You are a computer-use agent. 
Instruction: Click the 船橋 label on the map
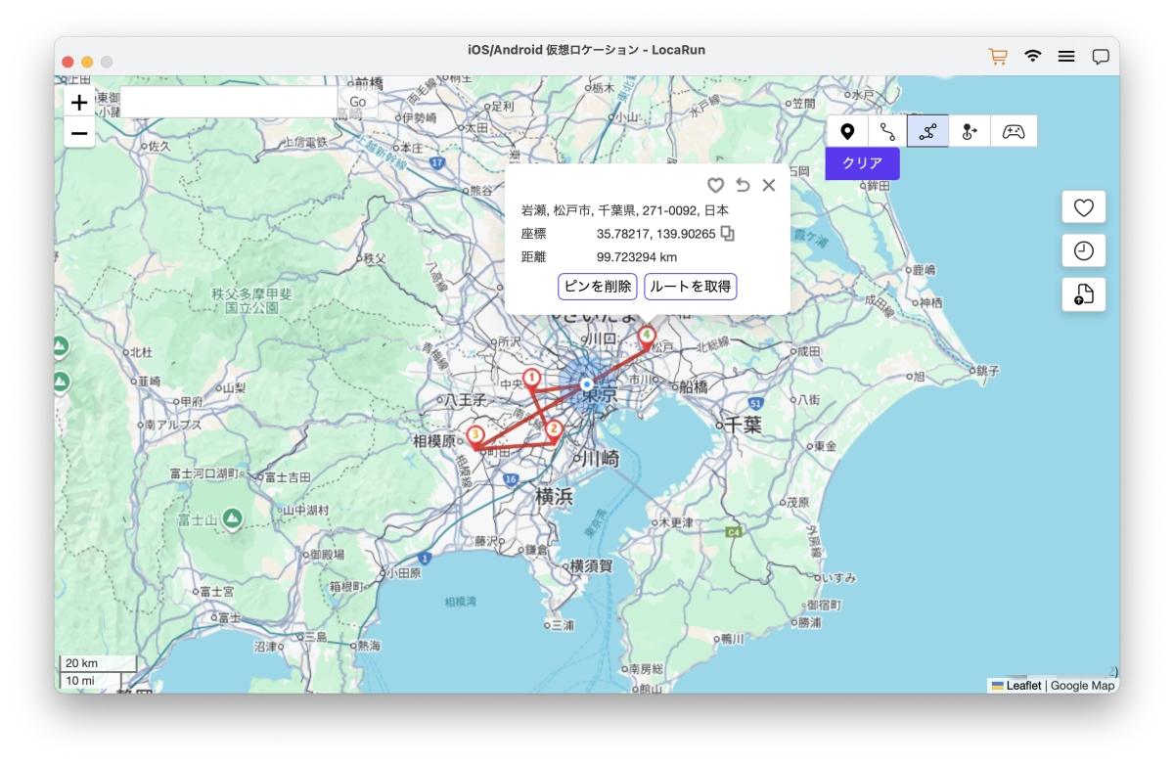pos(693,387)
